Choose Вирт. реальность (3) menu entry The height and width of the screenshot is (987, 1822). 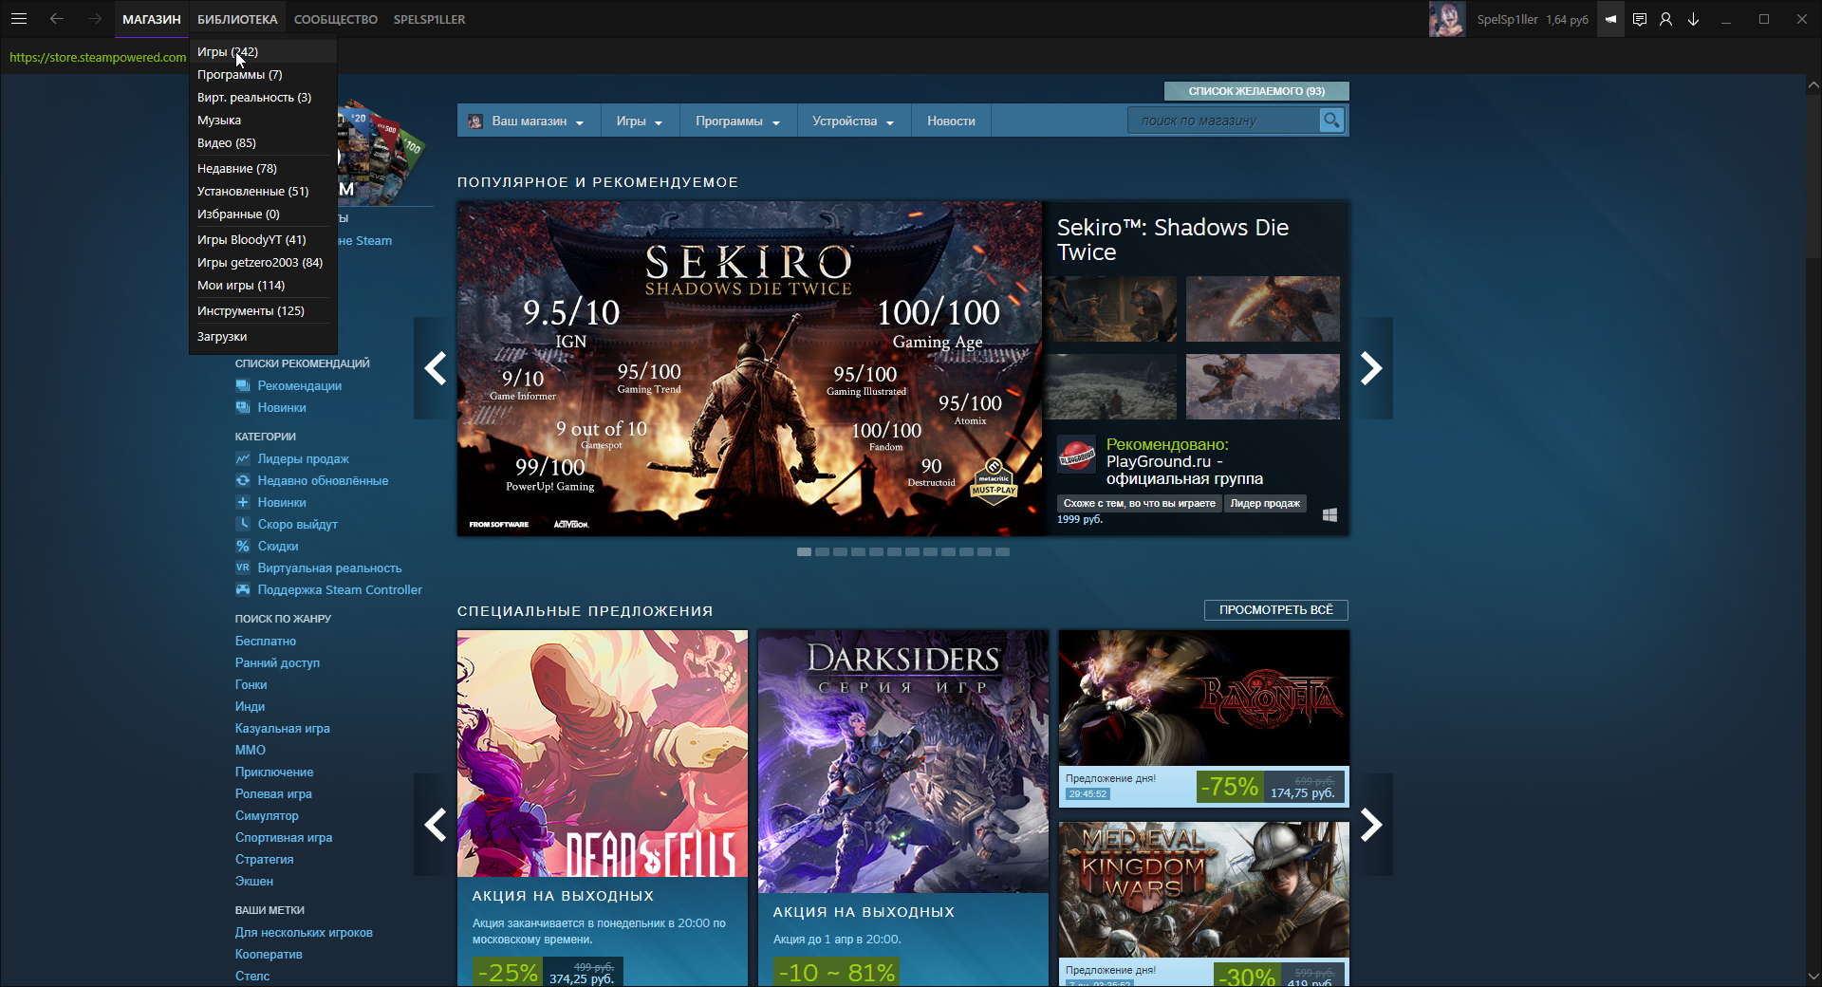coord(263,98)
